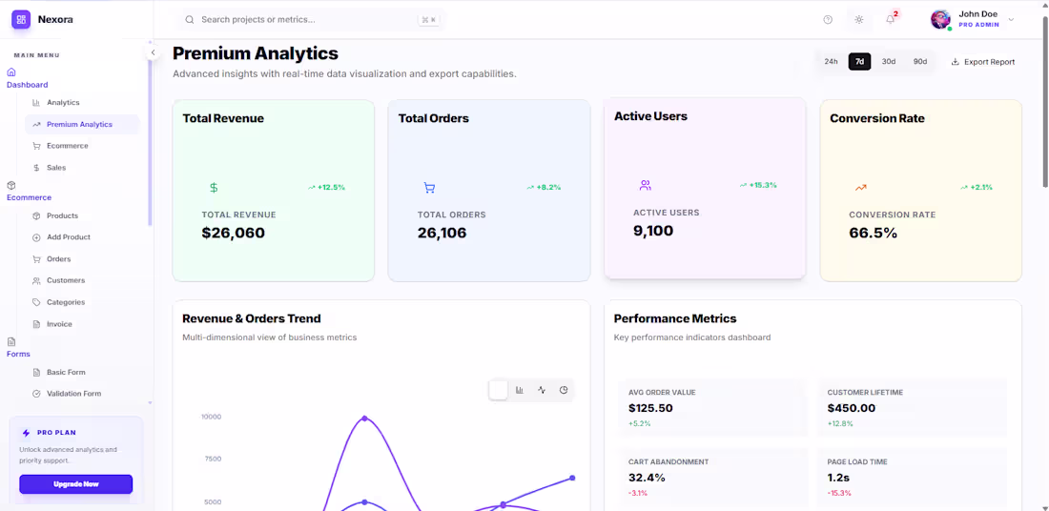Click the Invoice document icon
The width and height of the screenshot is (1049, 511).
36,324
